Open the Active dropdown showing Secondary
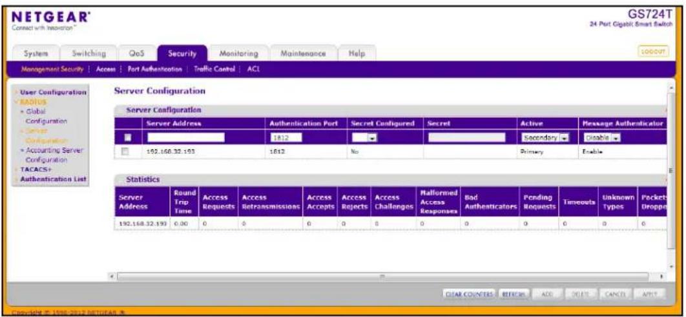 [545, 137]
